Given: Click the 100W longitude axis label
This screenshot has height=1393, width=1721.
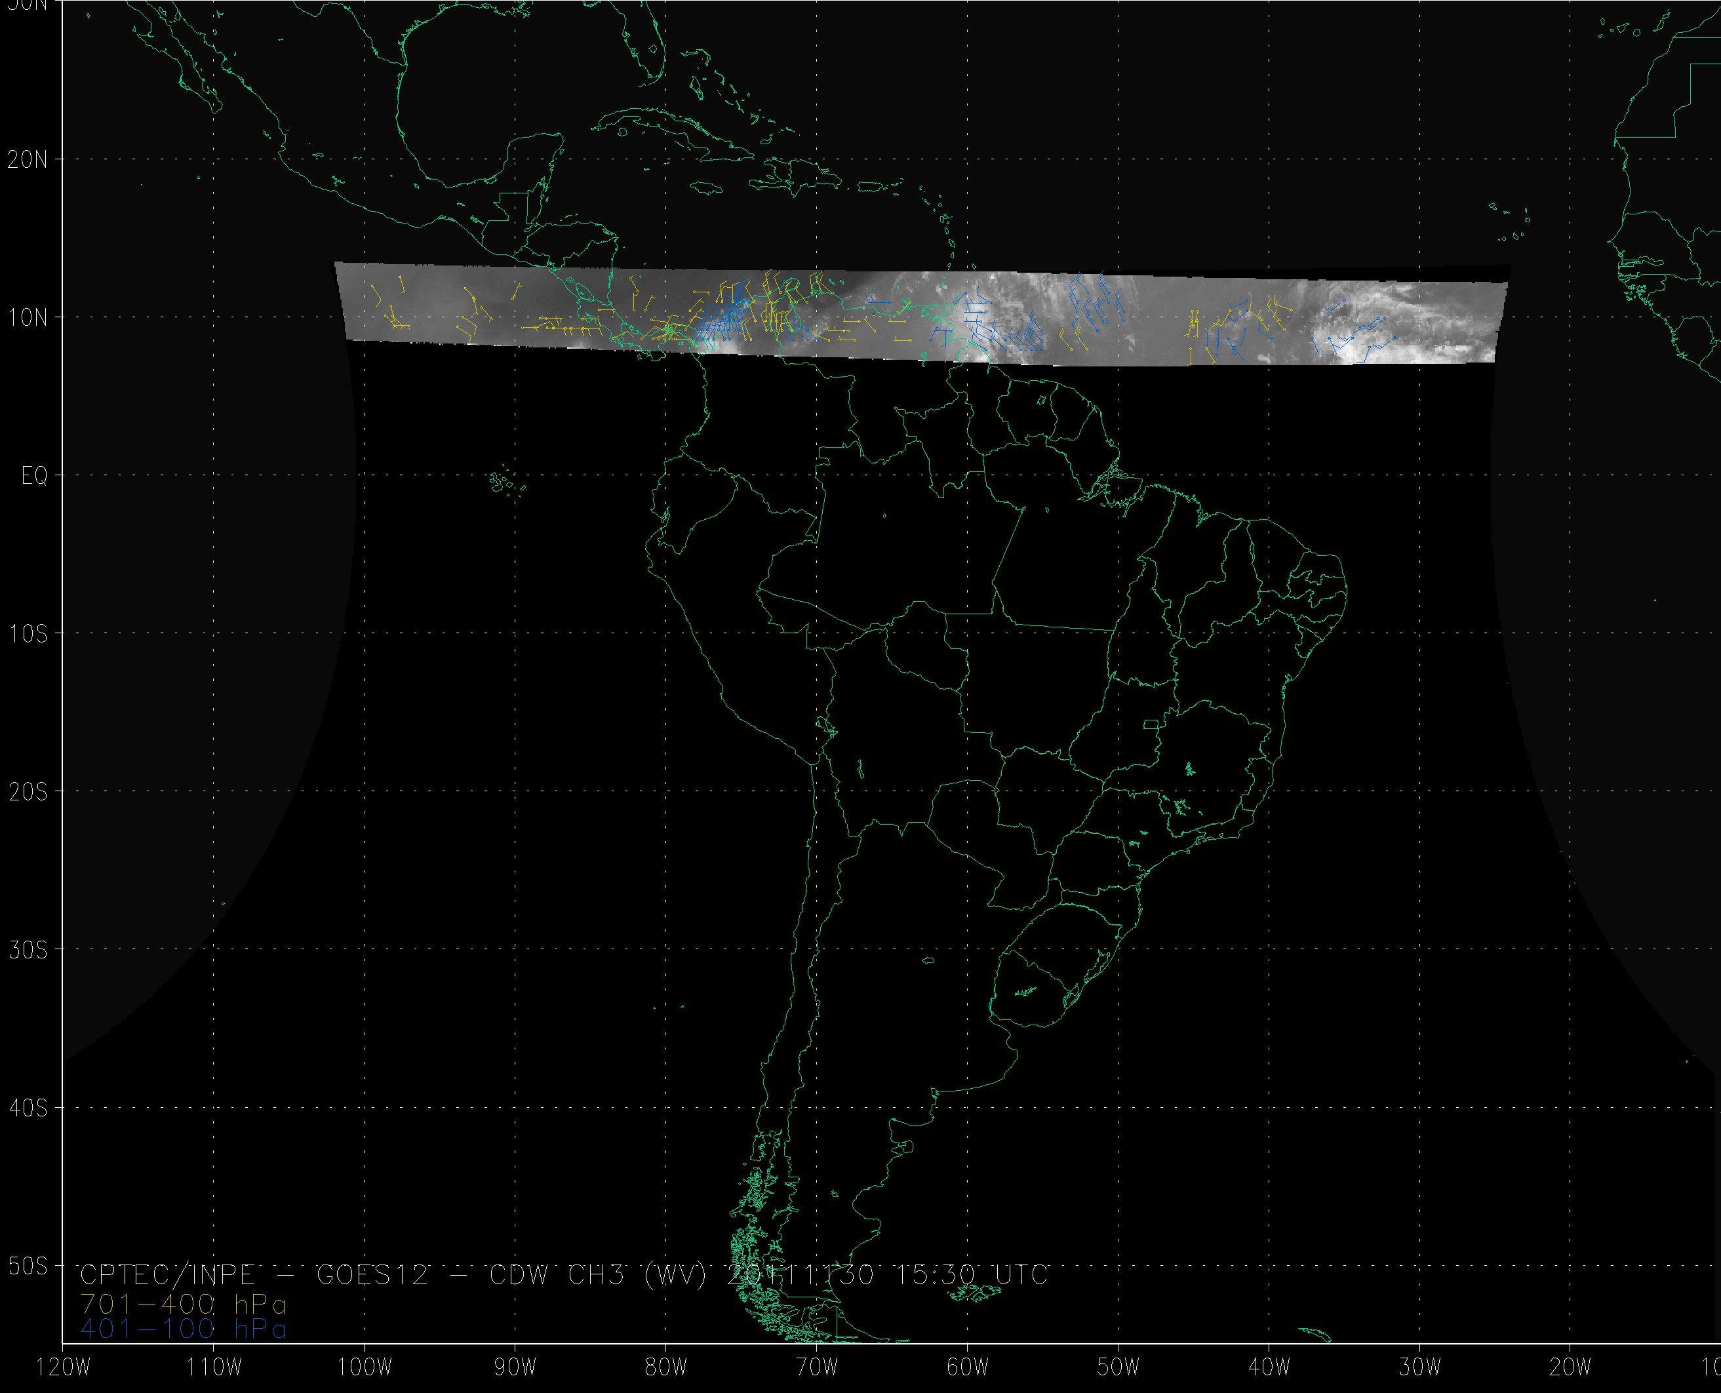Looking at the screenshot, I should click(365, 1368).
